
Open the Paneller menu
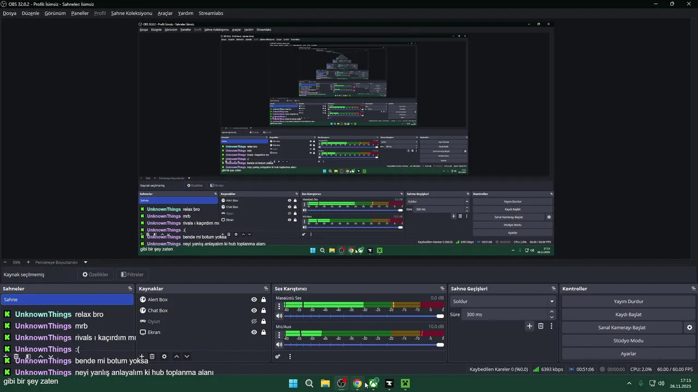click(80, 13)
